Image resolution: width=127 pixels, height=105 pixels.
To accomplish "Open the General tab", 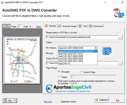I will (51, 26).
